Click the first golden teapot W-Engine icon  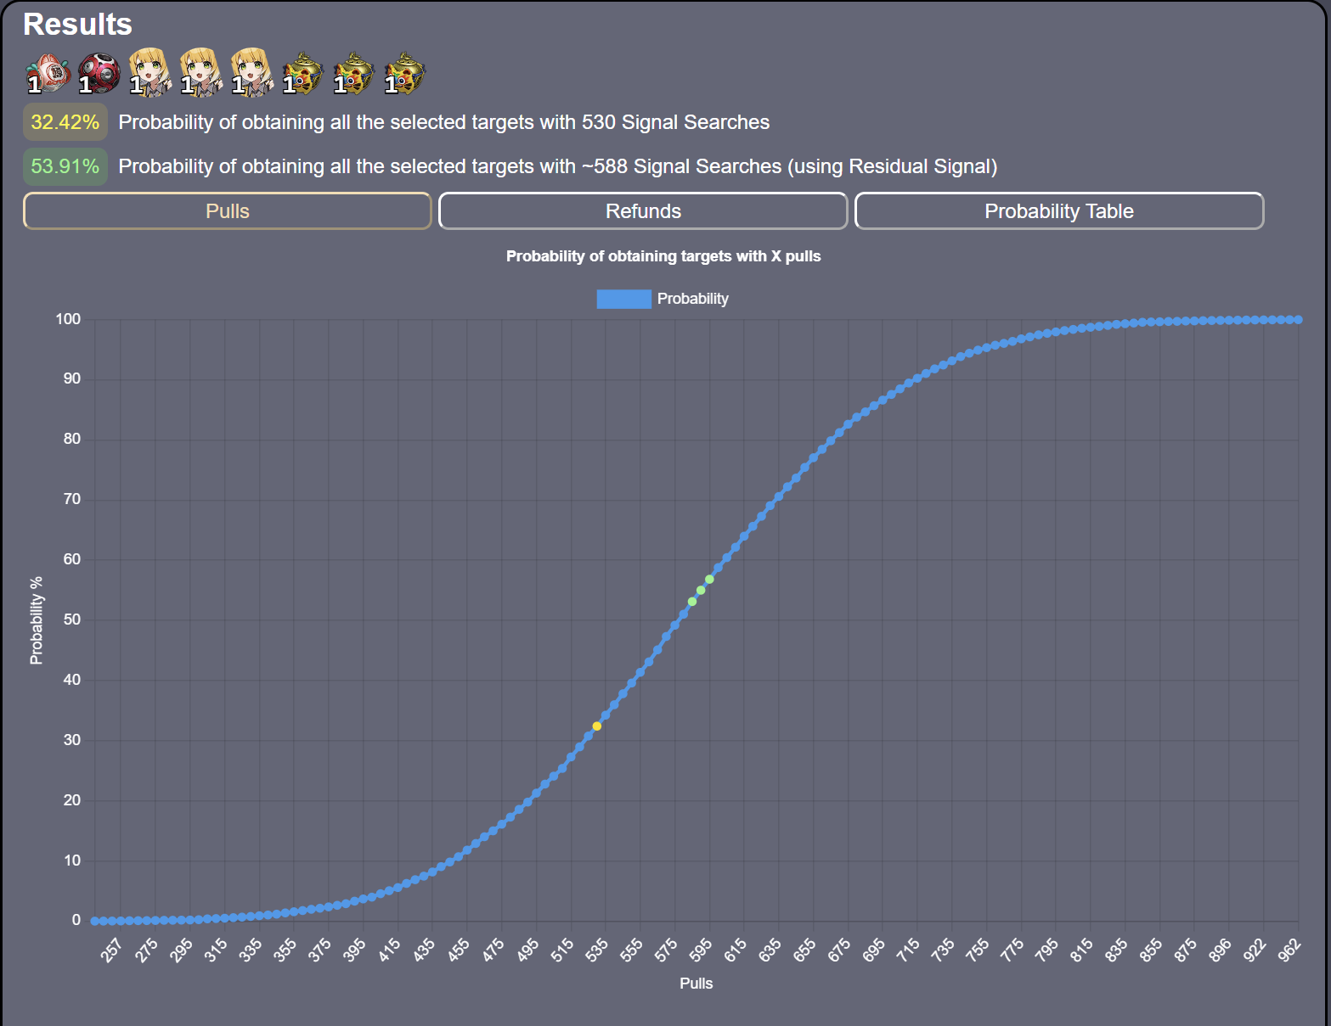click(303, 73)
